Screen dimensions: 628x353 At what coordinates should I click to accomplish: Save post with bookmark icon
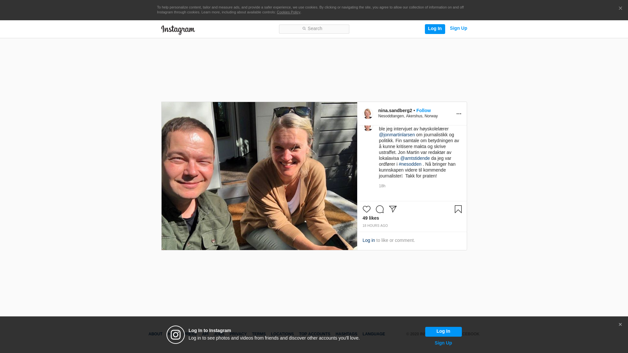pyautogui.click(x=458, y=209)
